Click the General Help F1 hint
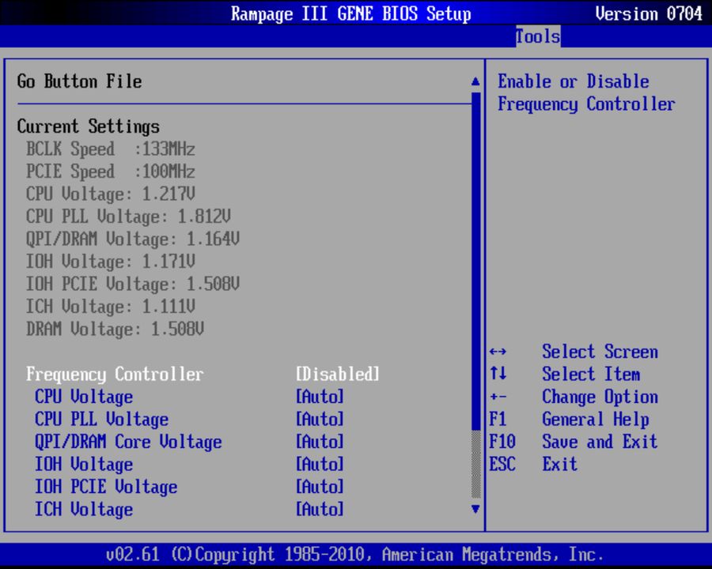The width and height of the screenshot is (712, 569). coord(595,420)
